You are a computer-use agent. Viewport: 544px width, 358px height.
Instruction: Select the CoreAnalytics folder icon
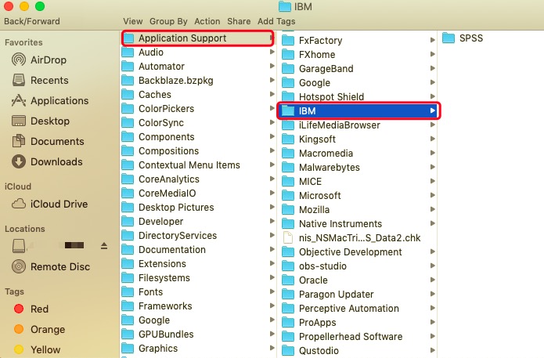(x=128, y=179)
